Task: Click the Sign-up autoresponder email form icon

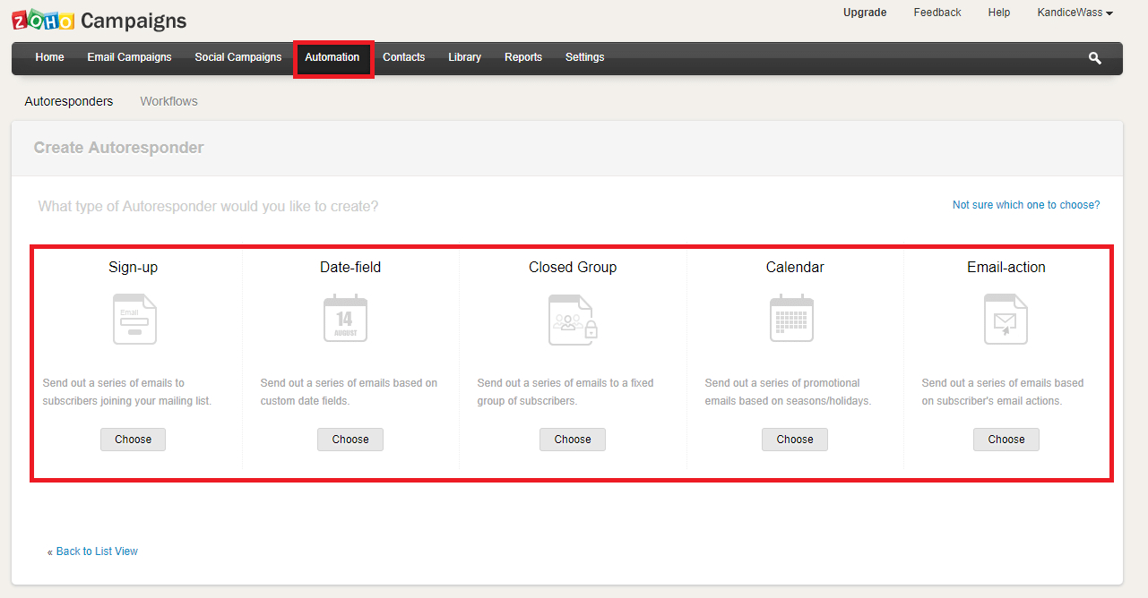Action: point(134,319)
